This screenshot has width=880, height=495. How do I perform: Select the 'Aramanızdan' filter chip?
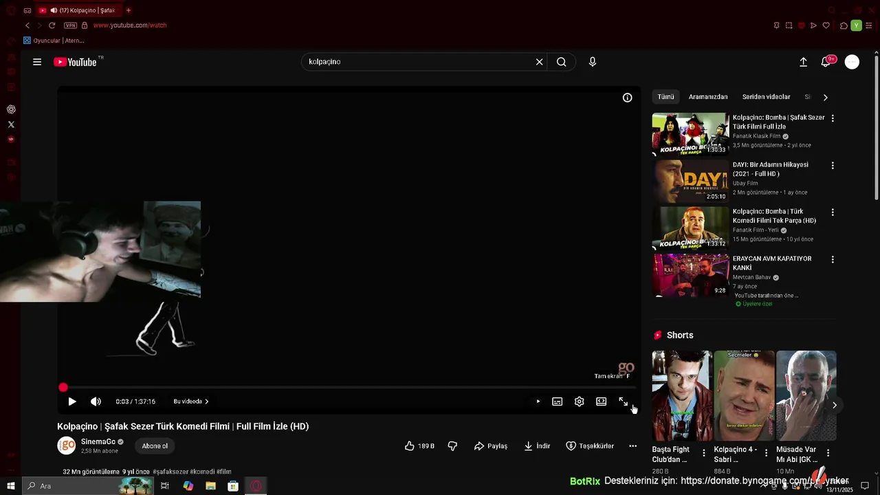(708, 97)
